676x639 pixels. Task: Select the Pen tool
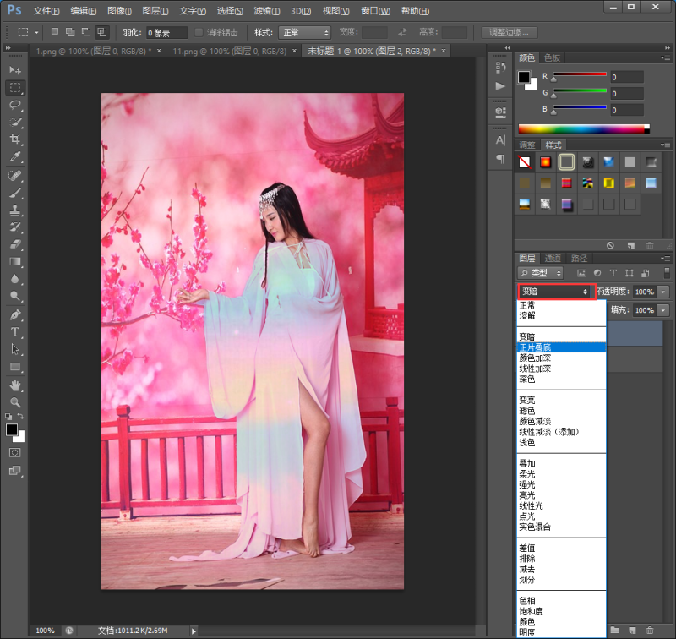[x=15, y=316]
